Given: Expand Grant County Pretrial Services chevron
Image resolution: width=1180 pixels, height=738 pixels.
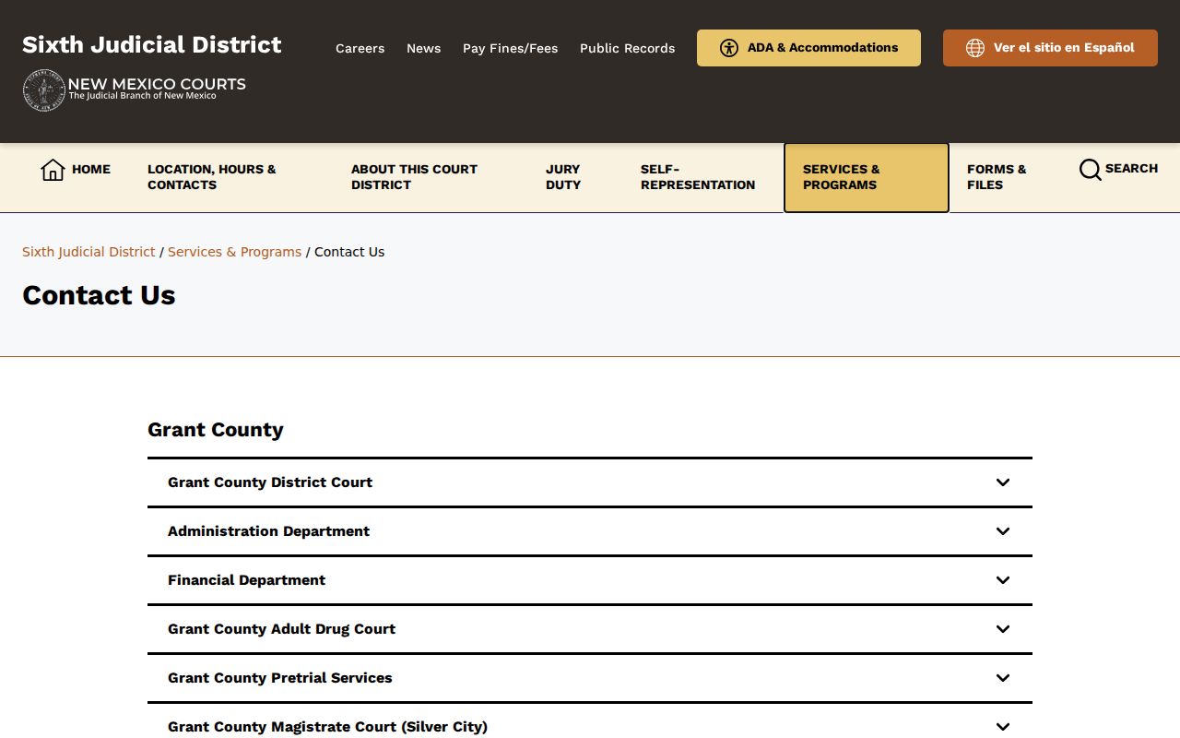Looking at the screenshot, I should tap(1003, 678).
